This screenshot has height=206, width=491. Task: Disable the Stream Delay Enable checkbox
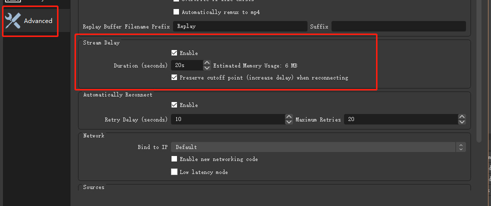(x=174, y=53)
